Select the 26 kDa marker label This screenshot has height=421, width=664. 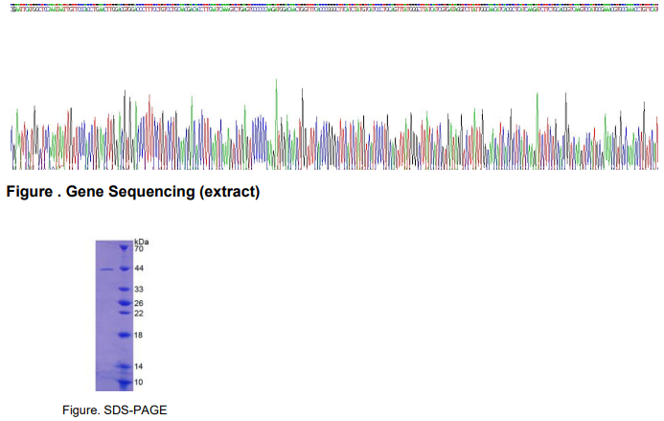click(139, 303)
